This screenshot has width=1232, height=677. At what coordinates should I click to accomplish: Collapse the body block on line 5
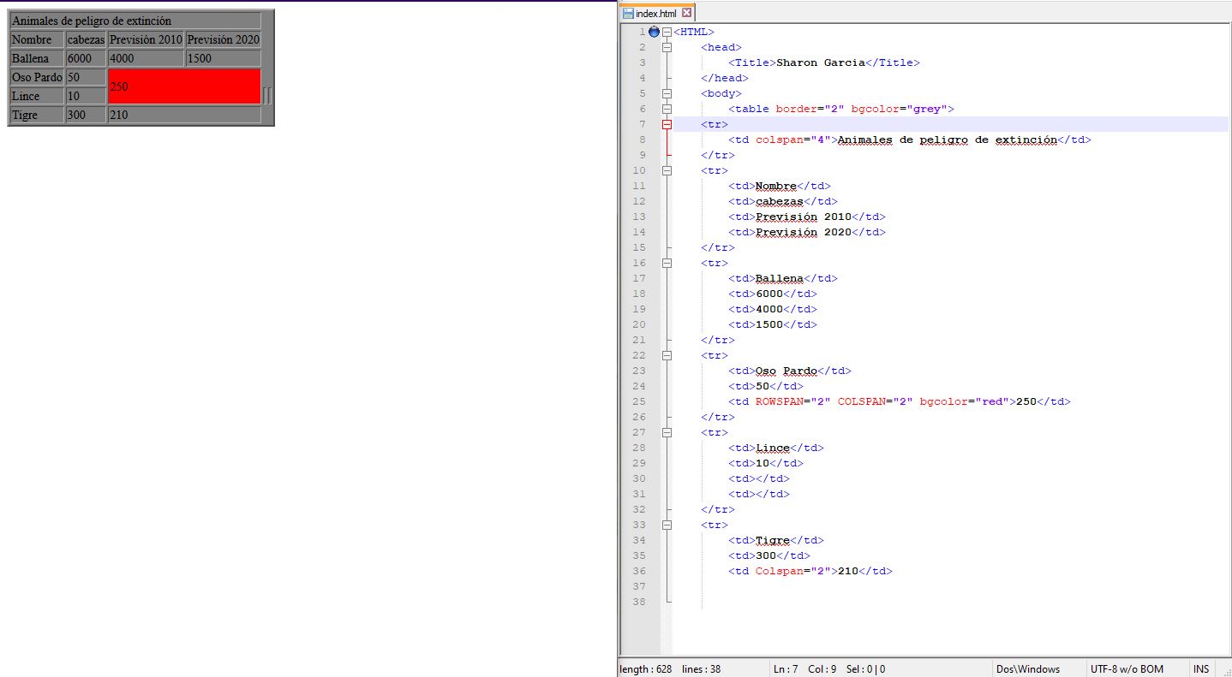click(x=667, y=93)
